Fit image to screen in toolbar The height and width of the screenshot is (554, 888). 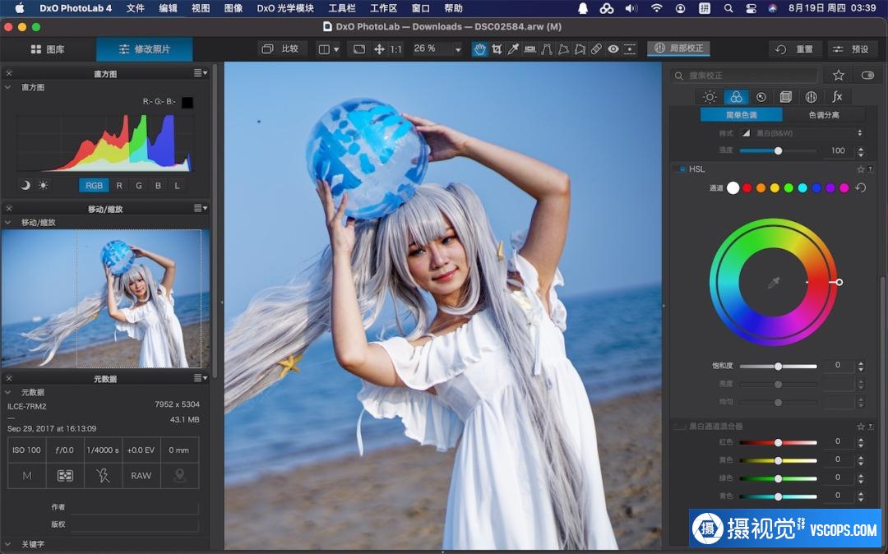coord(359,49)
